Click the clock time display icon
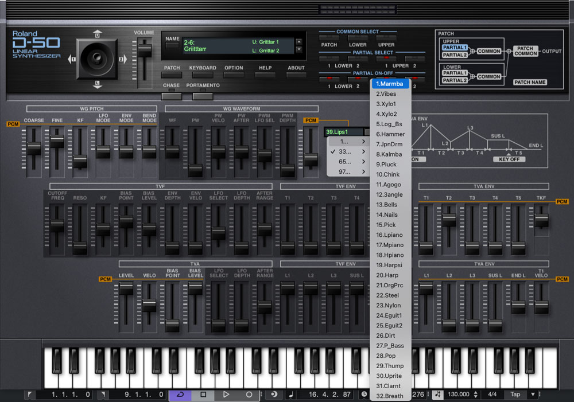The image size is (574, 402). tap(364, 395)
